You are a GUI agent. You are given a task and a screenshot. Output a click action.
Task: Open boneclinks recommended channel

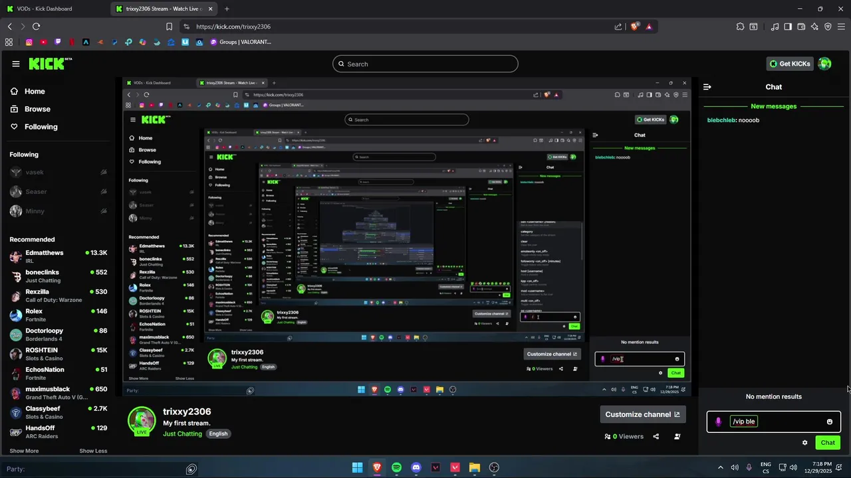(x=58, y=276)
